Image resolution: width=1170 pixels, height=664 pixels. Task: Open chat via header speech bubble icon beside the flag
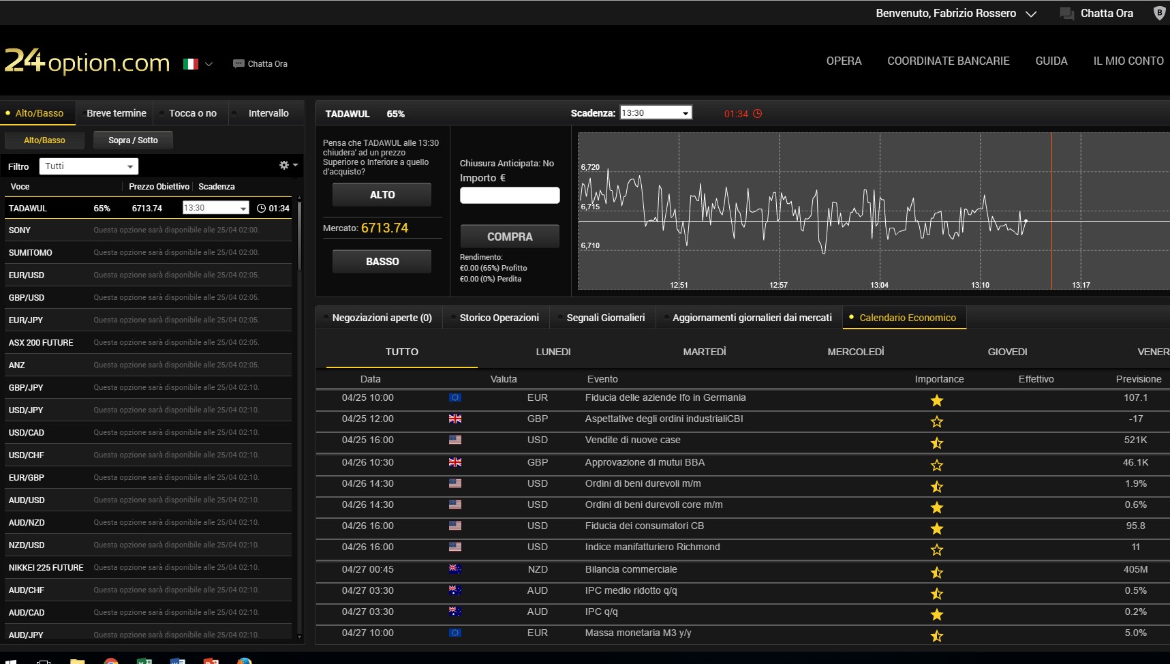coord(238,64)
